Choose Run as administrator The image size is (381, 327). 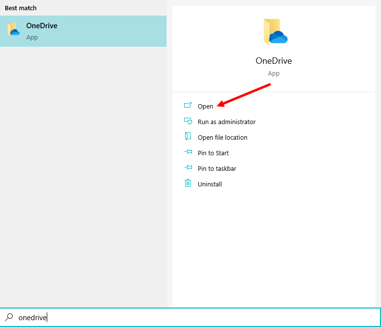click(x=227, y=122)
